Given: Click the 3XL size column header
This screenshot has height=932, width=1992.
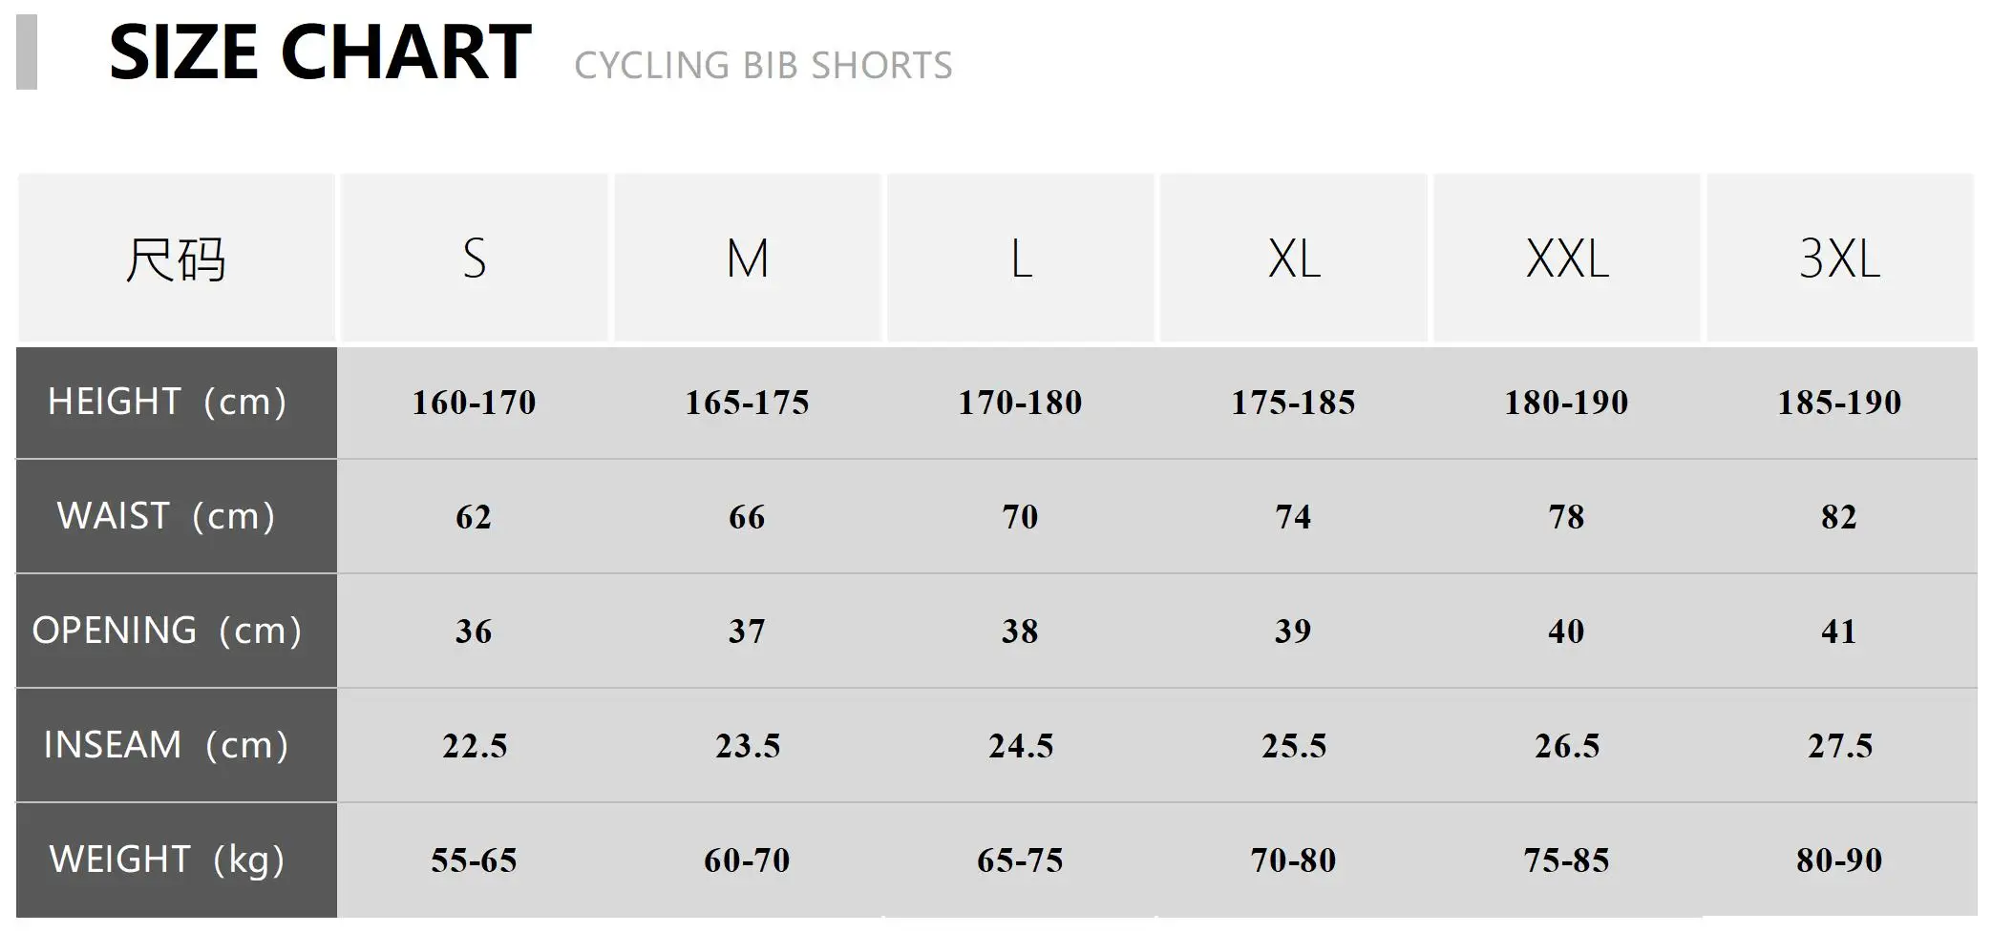Looking at the screenshot, I should [x=1839, y=259].
